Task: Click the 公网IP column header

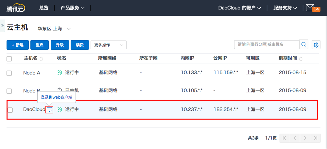Action: [x=220, y=58]
